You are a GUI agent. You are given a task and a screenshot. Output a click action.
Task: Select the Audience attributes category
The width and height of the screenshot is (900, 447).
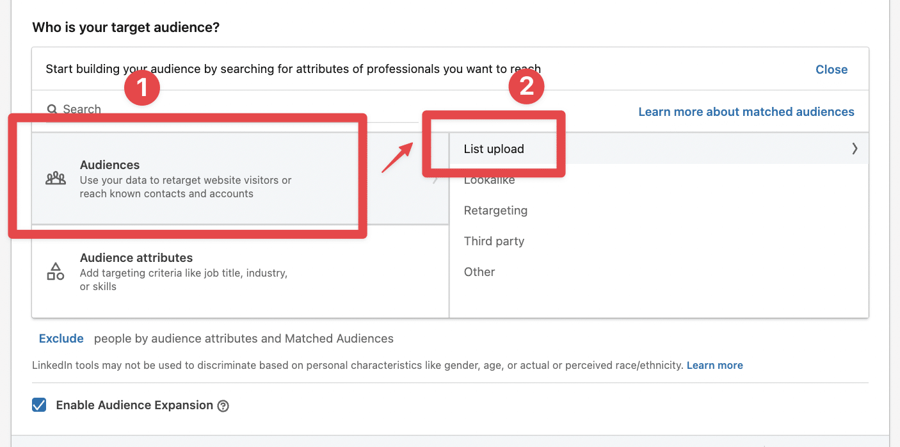click(240, 272)
